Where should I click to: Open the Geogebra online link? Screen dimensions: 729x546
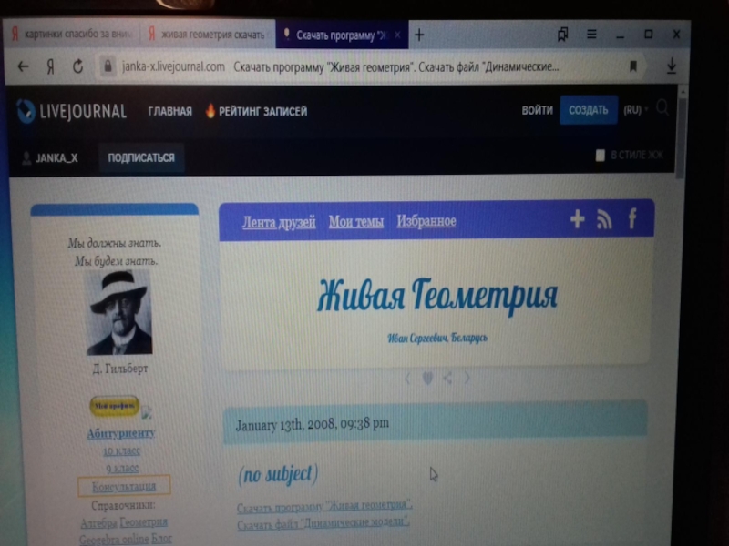pyautogui.click(x=114, y=540)
